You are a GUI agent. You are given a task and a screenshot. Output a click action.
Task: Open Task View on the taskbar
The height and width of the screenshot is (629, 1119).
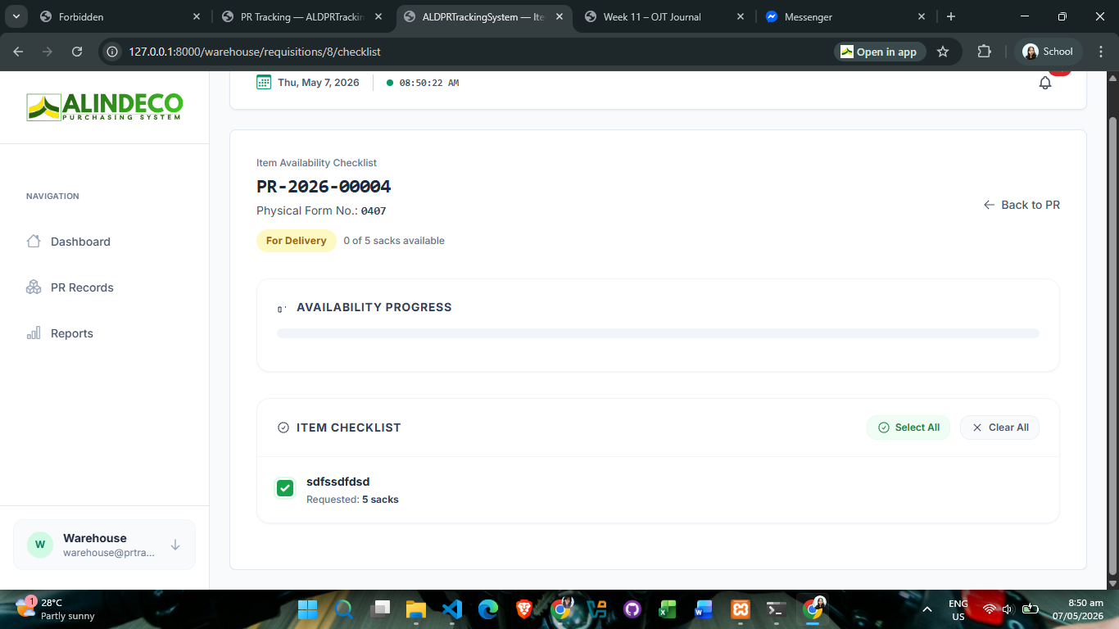pos(380,609)
